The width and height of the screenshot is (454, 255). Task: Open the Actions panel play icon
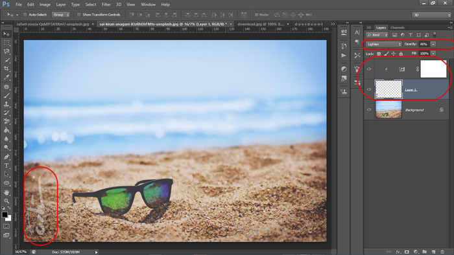click(x=344, y=56)
